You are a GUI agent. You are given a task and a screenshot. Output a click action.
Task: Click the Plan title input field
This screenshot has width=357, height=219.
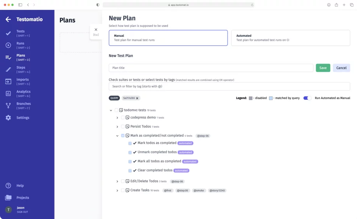[211, 68]
